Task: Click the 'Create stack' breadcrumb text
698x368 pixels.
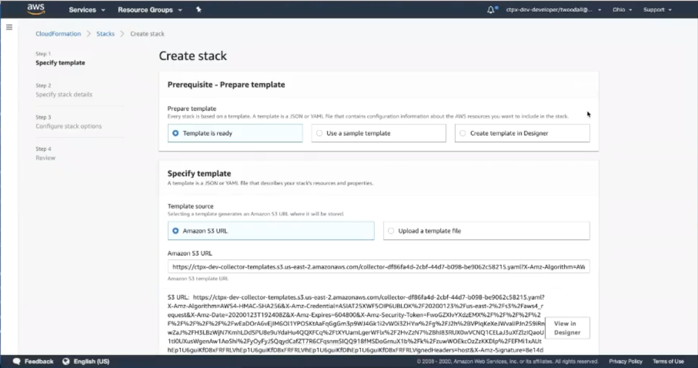Action: [x=147, y=34]
